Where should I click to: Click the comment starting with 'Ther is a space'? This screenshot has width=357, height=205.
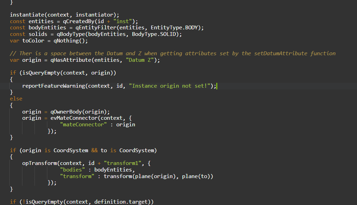(173, 54)
